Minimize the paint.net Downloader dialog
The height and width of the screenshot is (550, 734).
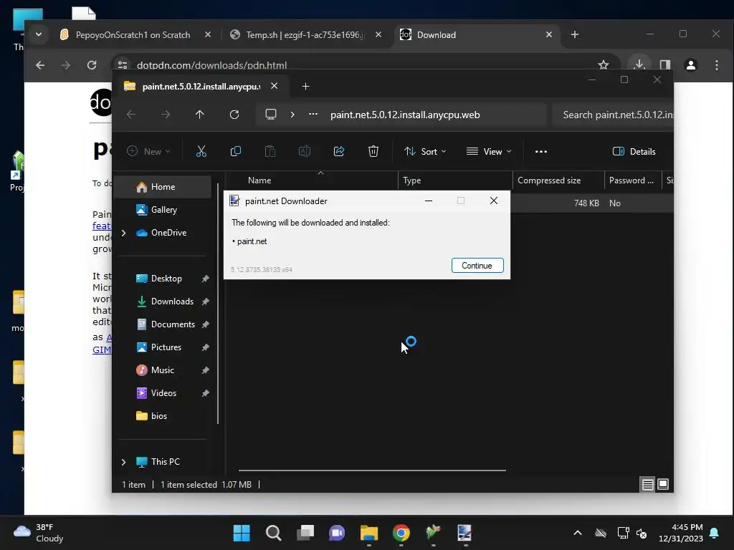pos(429,201)
